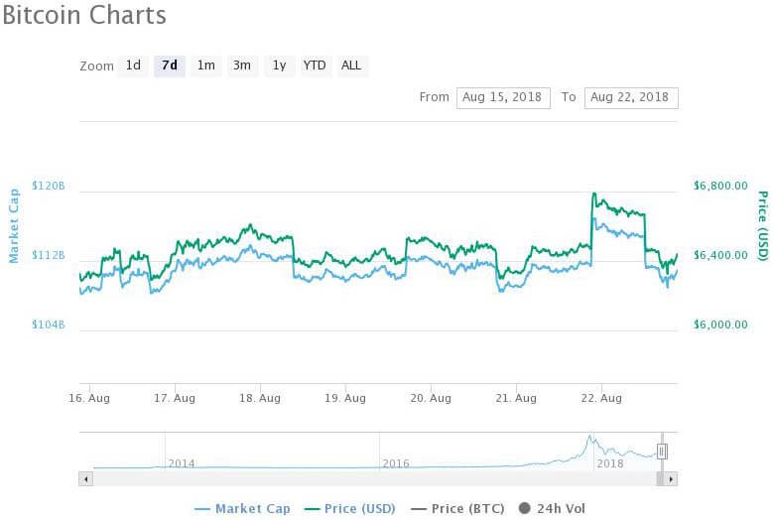This screenshot has width=773, height=520.
Task: Select the 7d zoom range
Action: 170,66
